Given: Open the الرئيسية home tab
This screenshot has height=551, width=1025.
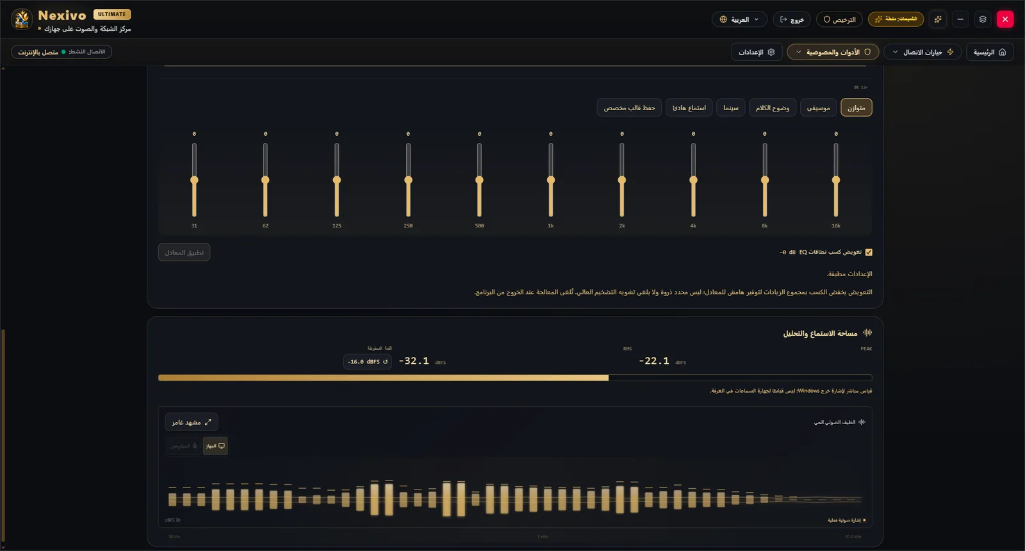Looking at the screenshot, I should tap(990, 52).
